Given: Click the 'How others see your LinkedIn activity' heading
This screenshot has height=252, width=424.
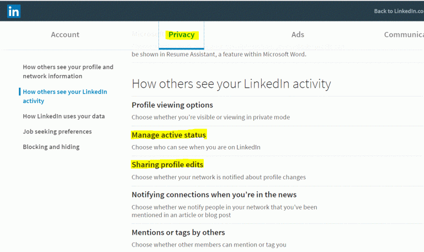Looking at the screenshot, I should [x=231, y=84].
